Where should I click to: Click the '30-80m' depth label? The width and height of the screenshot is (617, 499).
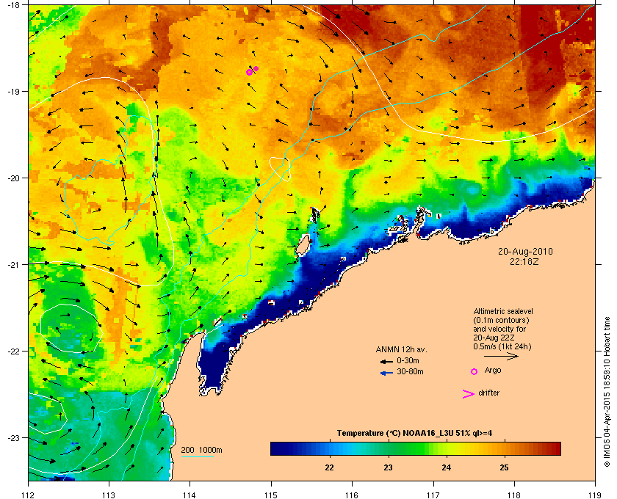tap(410, 371)
